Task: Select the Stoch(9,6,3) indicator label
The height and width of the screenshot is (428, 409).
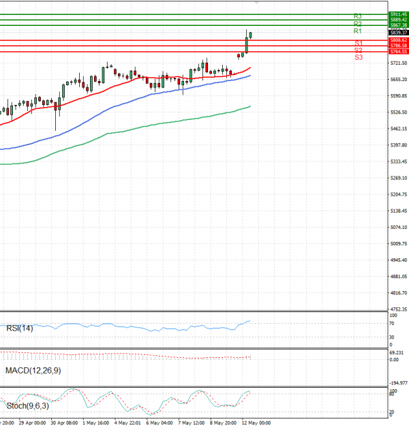Action: point(23,406)
